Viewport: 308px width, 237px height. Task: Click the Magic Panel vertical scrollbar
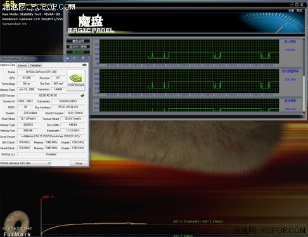pyautogui.click(x=304, y=76)
